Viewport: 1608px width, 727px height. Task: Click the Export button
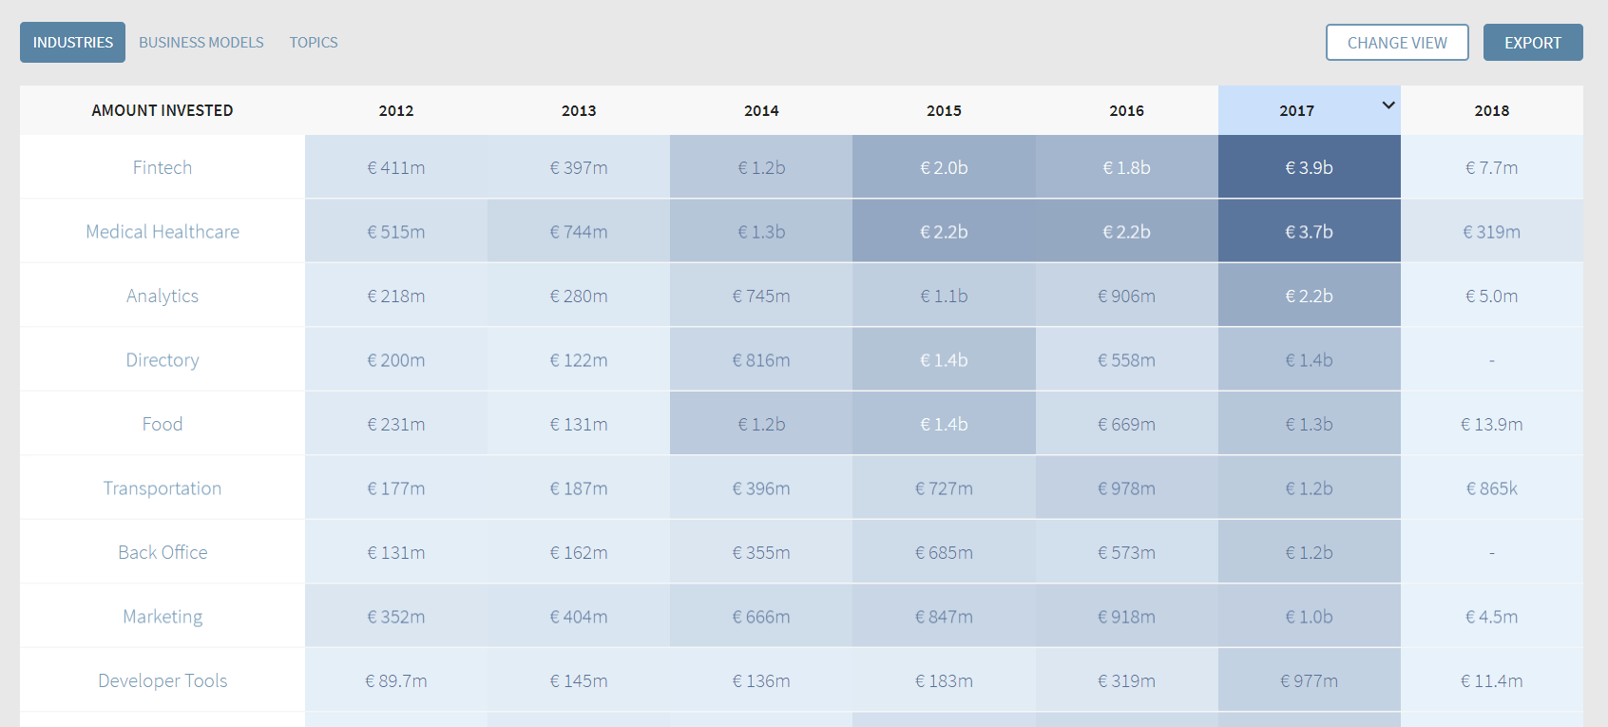click(x=1532, y=43)
